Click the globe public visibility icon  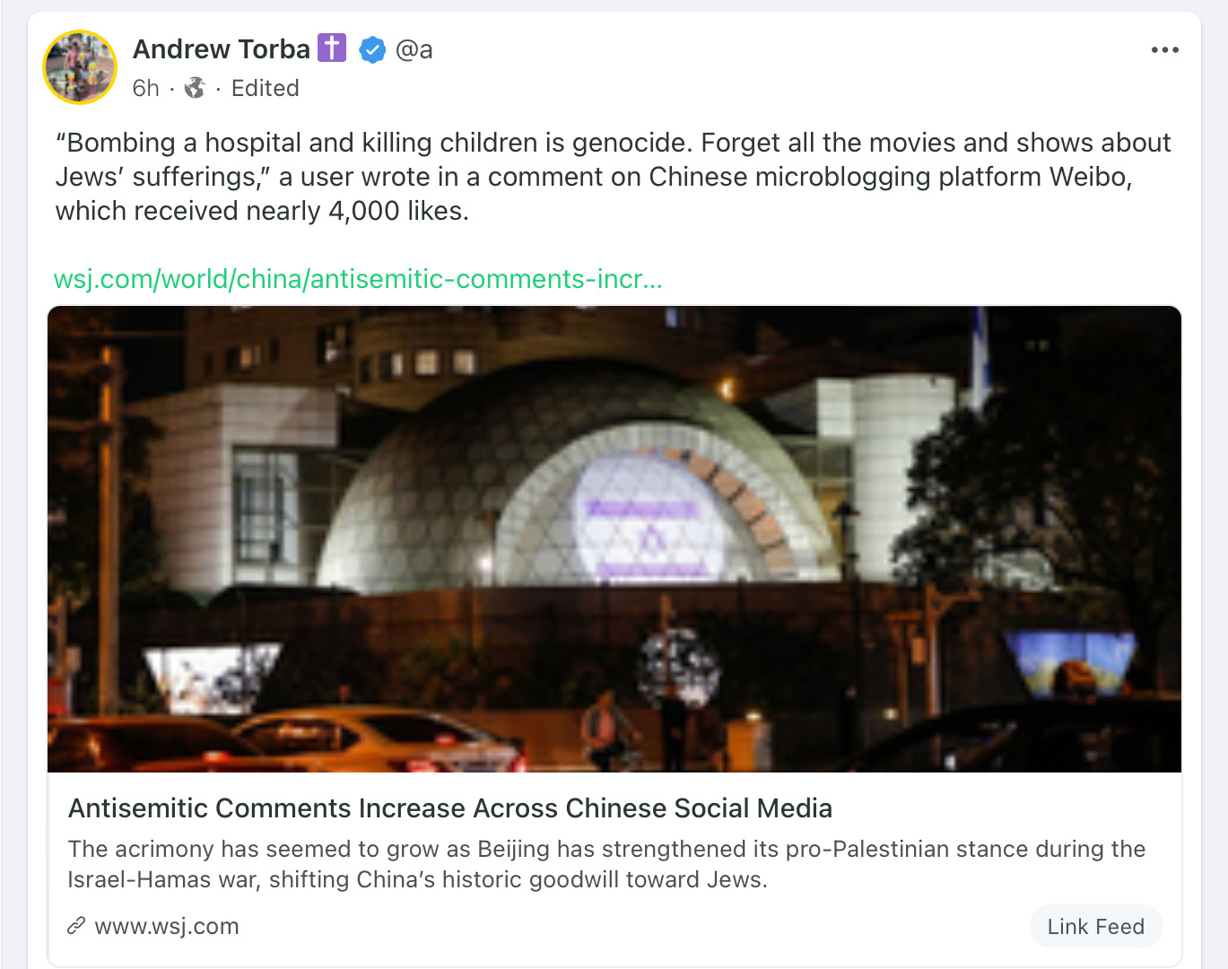[x=195, y=88]
